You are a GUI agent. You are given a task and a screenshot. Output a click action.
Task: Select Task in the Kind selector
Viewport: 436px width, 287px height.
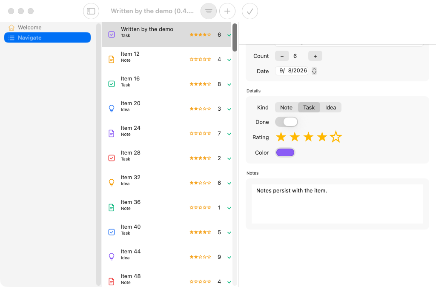point(309,108)
